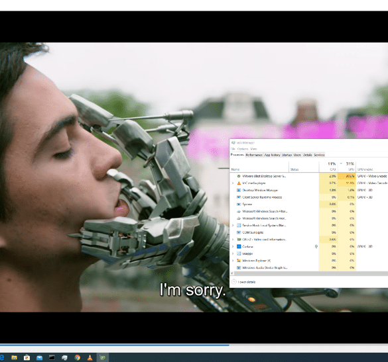Sort processes by the GPU column

(x=347, y=167)
